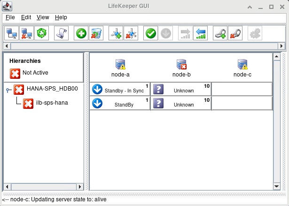Click the toolbar scrollbar right arrow
289x206 pixels.
[281, 46]
